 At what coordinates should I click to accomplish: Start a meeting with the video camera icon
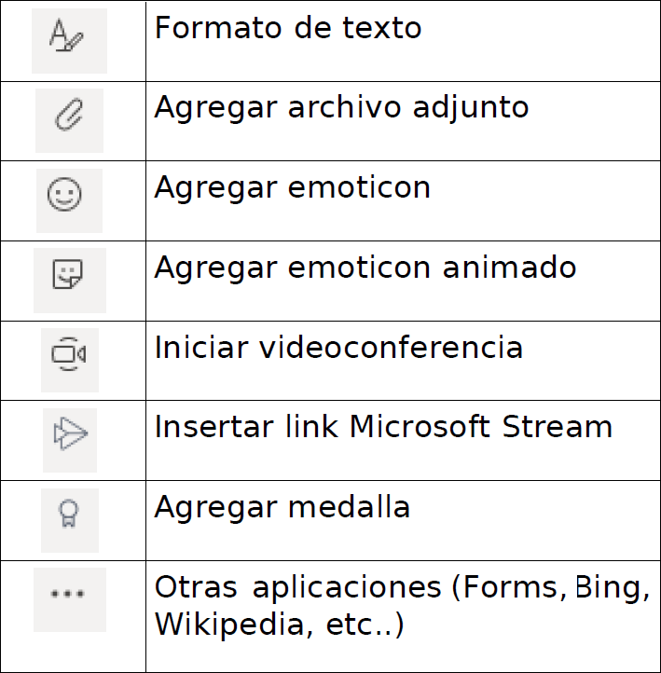point(70,360)
